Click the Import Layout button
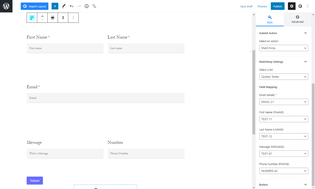 pos(34,6)
